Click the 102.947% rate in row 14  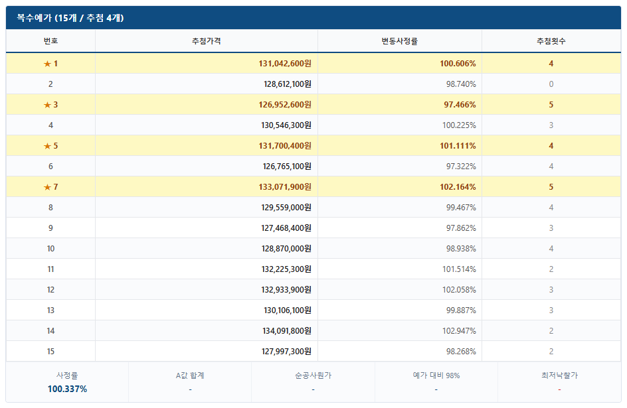459,331
